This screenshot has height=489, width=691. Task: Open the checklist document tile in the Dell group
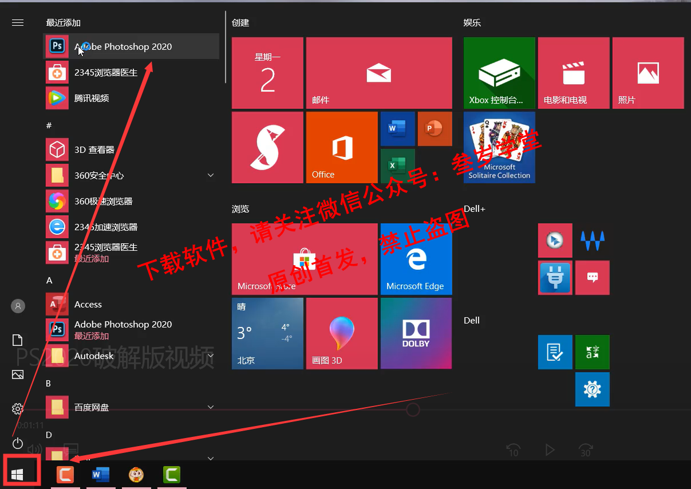pos(555,352)
